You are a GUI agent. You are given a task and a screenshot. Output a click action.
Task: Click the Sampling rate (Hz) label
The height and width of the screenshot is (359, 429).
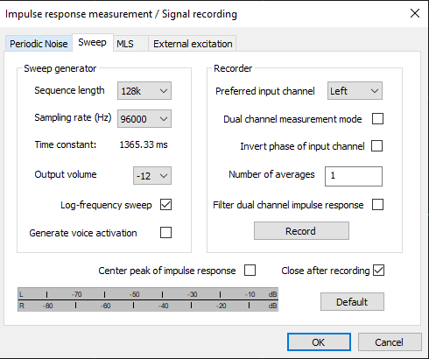[x=73, y=118]
